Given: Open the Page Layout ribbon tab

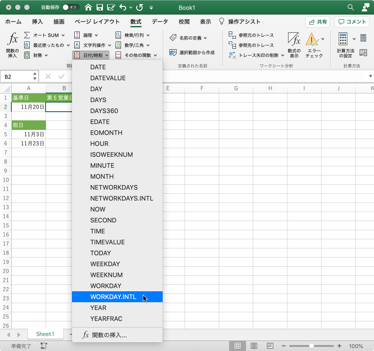Looking at the screenshot, I should 97,22.
